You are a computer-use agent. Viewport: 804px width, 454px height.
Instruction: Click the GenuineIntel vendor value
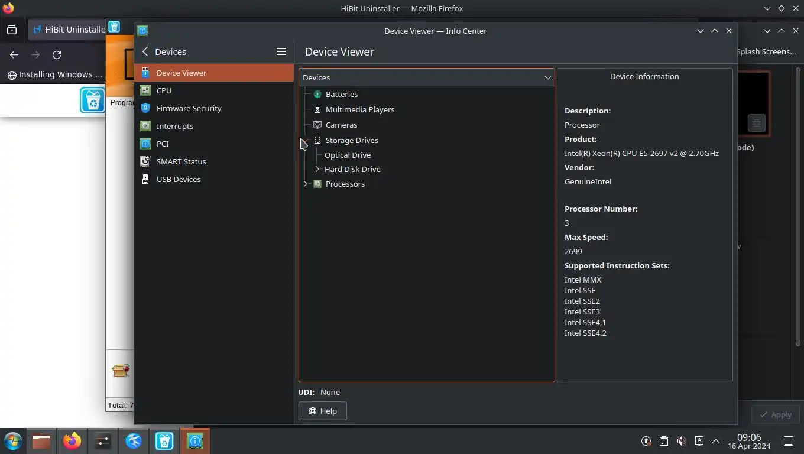click(588, 181)
